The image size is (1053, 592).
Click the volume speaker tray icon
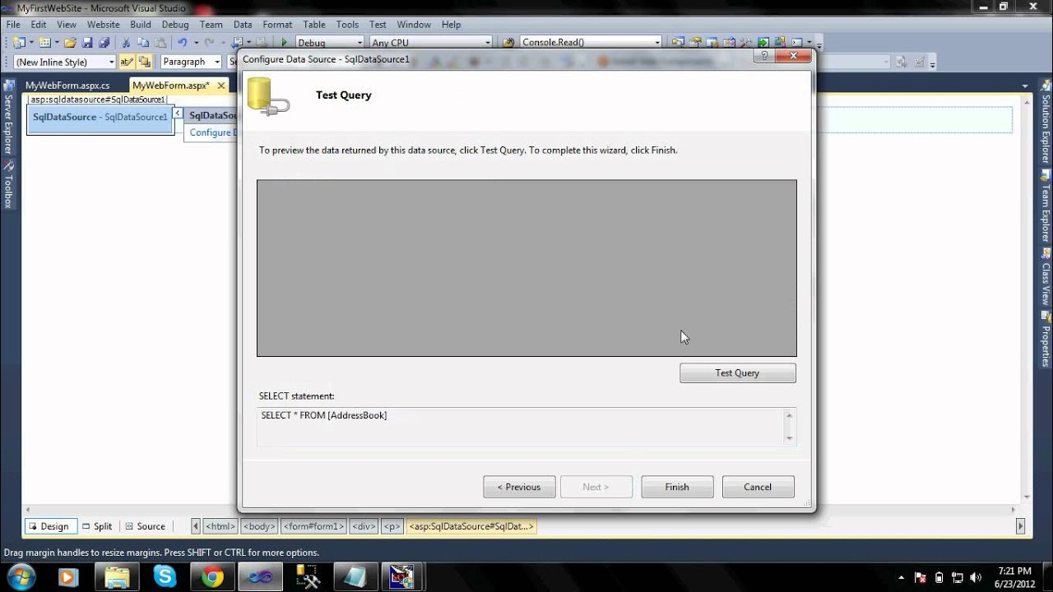click(x=976, y=577)
